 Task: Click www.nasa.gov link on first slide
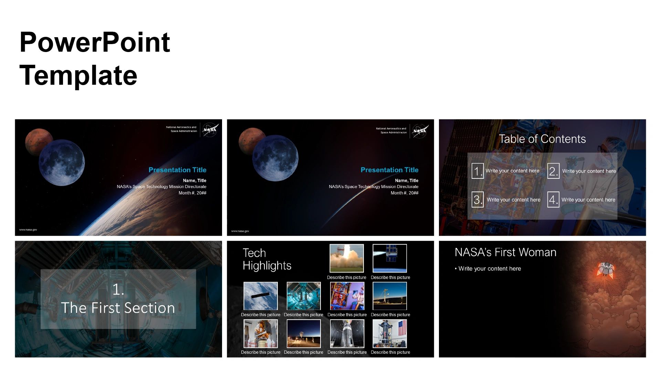(28, 229)
